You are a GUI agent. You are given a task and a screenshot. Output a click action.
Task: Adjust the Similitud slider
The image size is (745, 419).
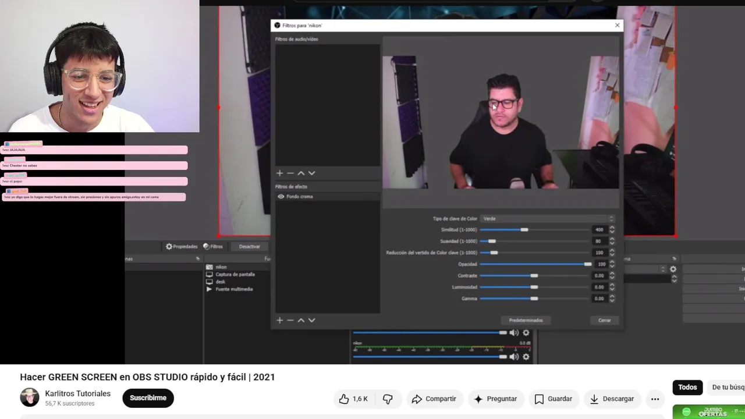(534, 230)
